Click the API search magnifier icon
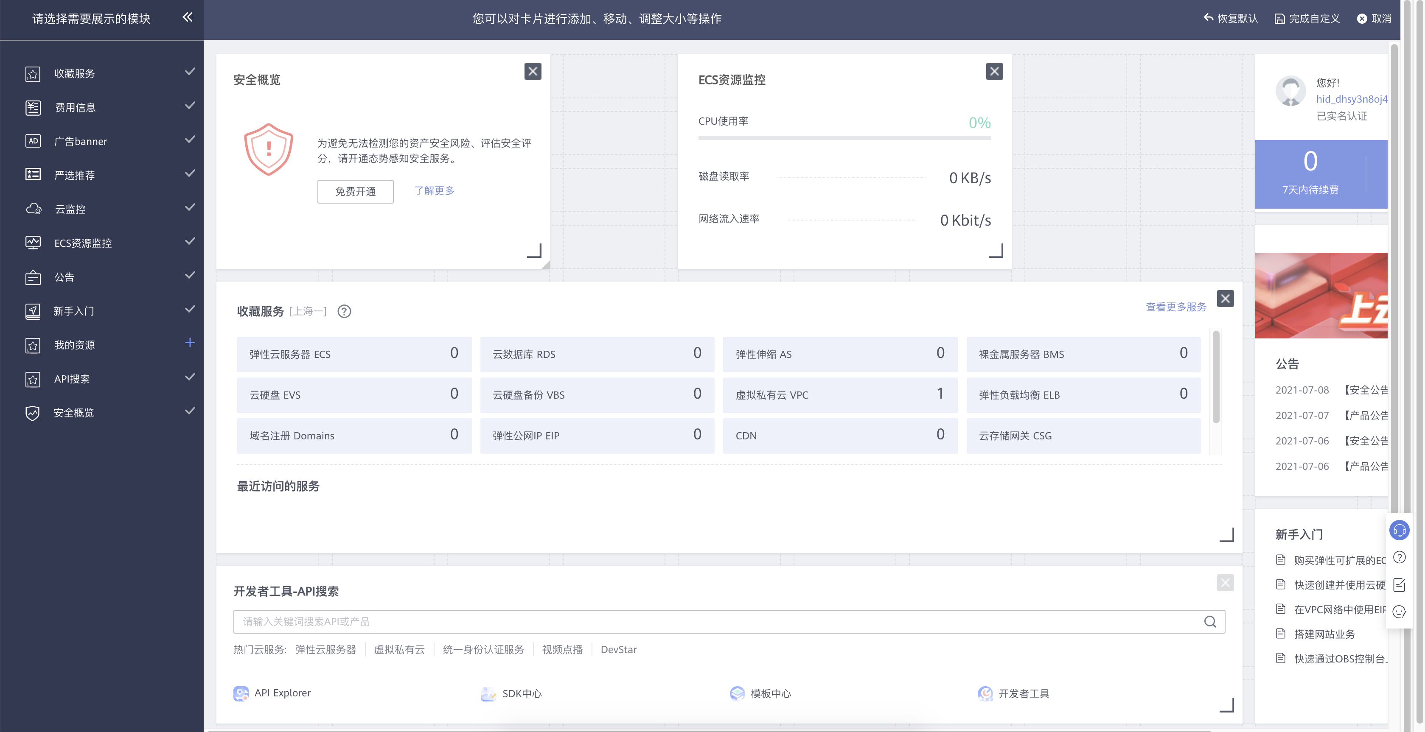This screenshot has height=732, width=1425. tap(1210, 621)
